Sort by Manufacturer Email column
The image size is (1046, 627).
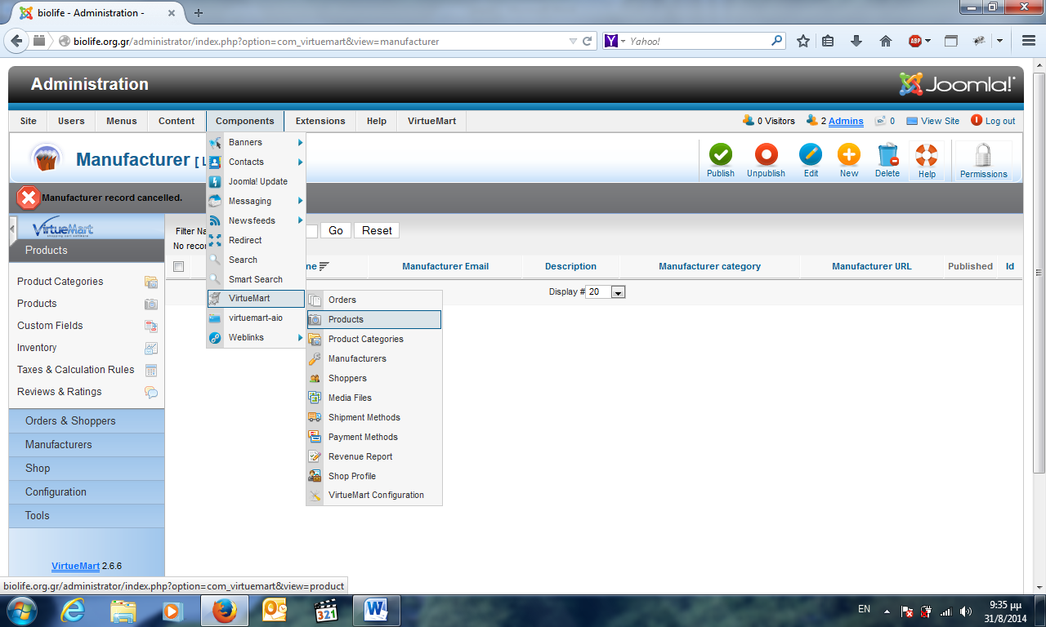(445, 266)
